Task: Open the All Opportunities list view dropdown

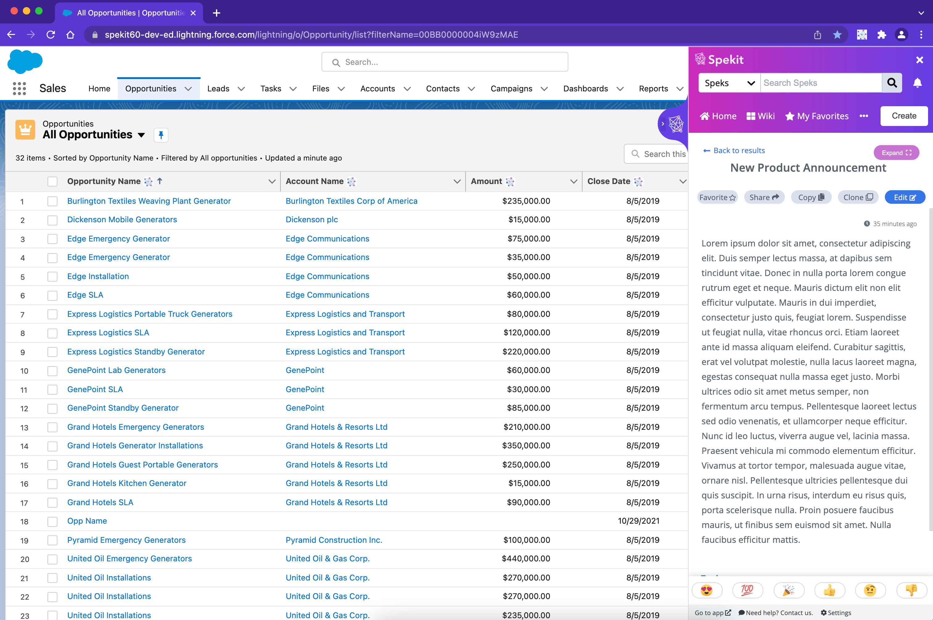Action: click(141, 135)
